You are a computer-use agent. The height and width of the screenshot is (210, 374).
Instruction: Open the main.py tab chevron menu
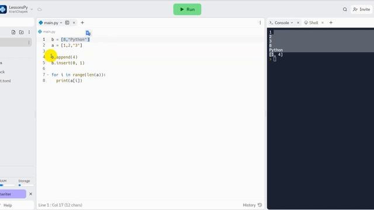coord(61,23)
